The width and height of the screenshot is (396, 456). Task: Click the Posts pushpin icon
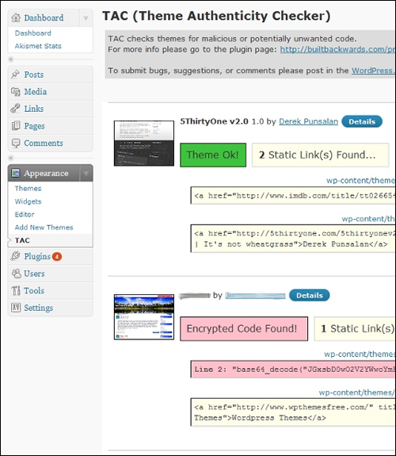coord(15,75)
